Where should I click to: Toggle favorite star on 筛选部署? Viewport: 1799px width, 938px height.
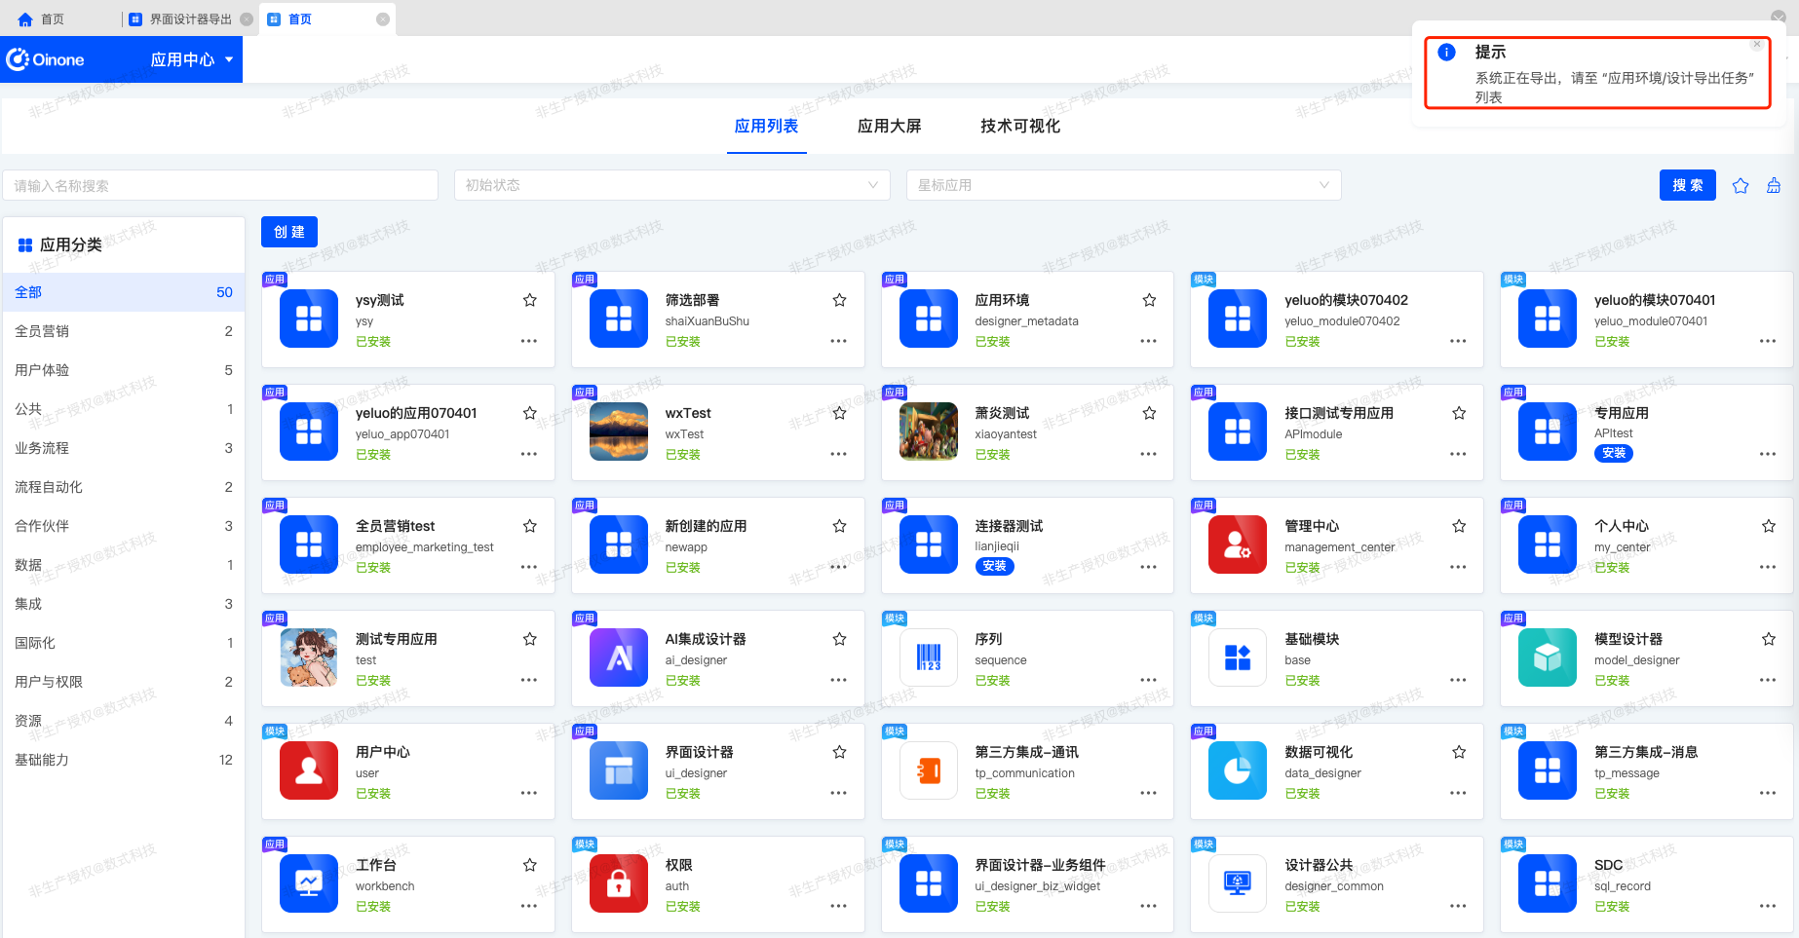click(840, 300)
